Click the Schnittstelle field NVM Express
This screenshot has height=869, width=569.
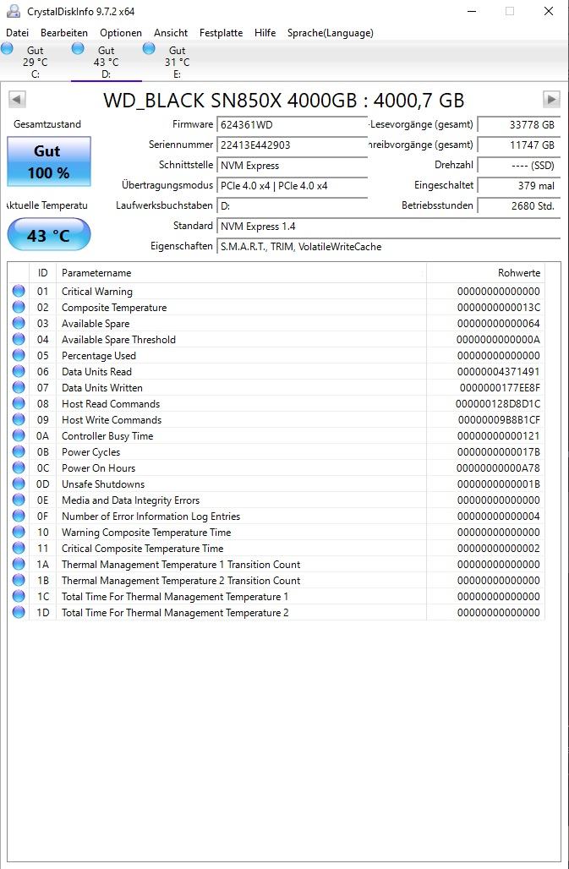292,165
